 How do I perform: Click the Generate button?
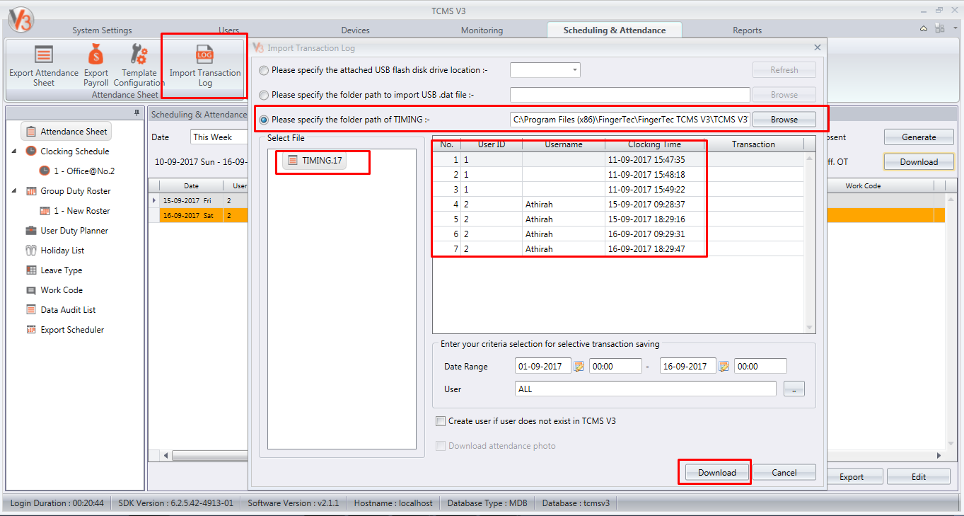(919, 137)
